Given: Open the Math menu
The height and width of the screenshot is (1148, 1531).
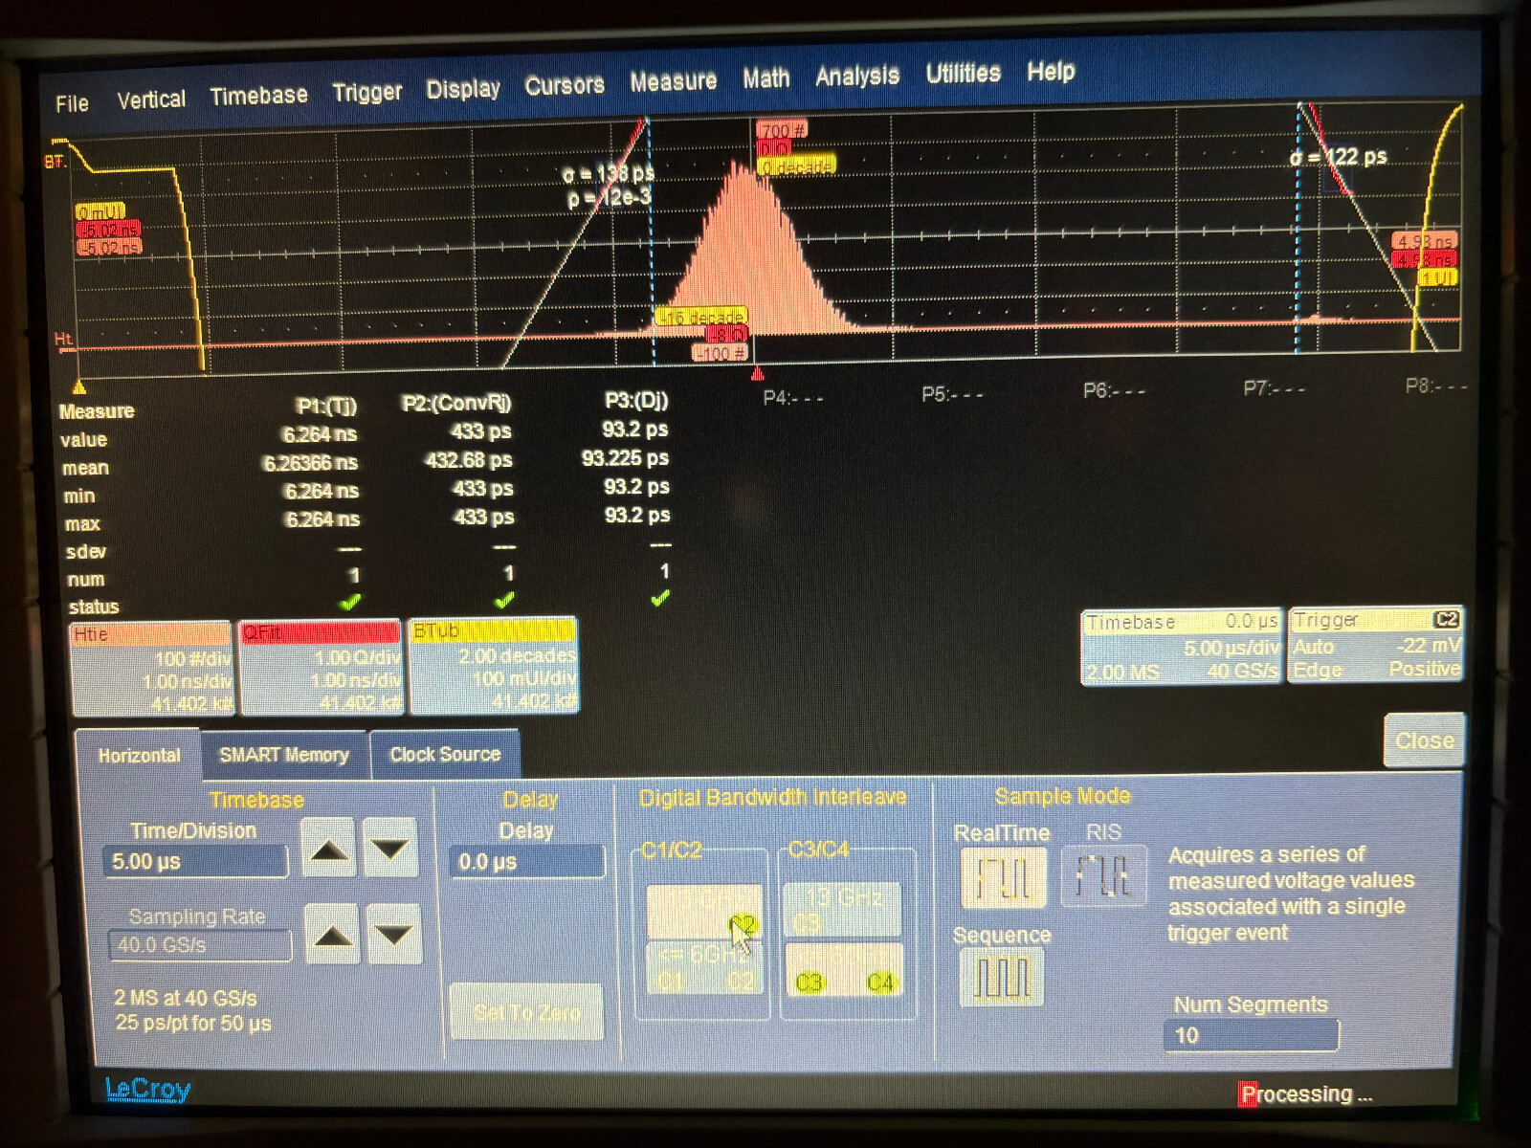Looking at the screenshot, I should pos(766,78).
